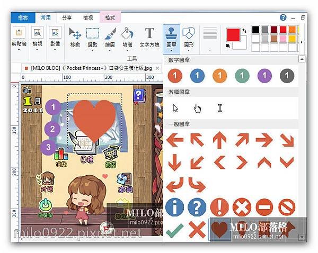The image size is (318, 253).
Task: Expand the Stamp tool dropdown arrow
Action: point(171,51)
